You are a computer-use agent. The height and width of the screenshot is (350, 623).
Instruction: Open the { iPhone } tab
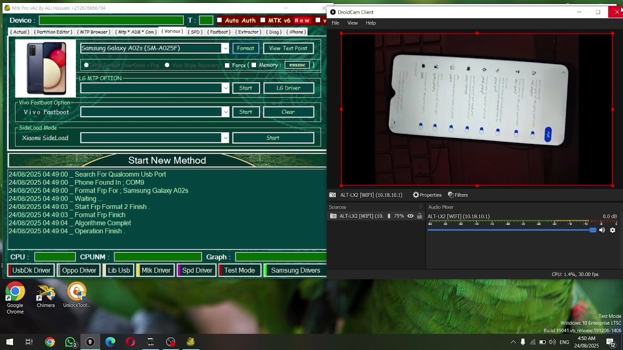point(296,32)
